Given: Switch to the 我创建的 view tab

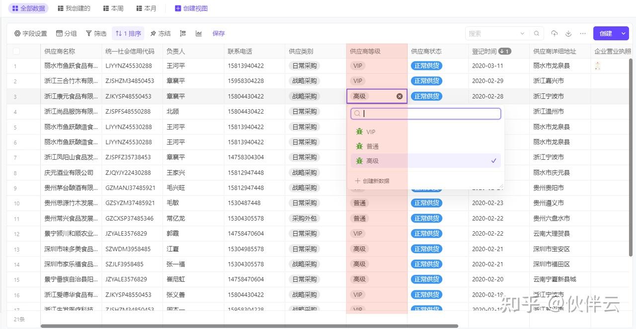Looking at the screenshot, I should (74, 8).
